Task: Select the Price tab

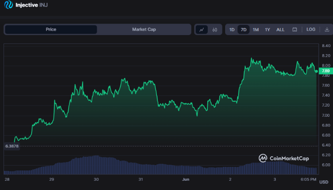Action: (51, 29)
